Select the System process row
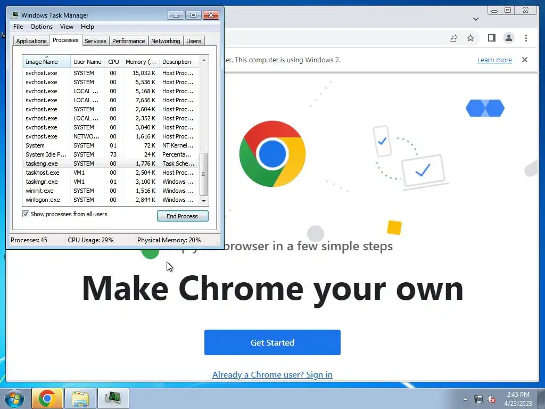The width and height of the screenshot is (545, 409). click(111, 145)
